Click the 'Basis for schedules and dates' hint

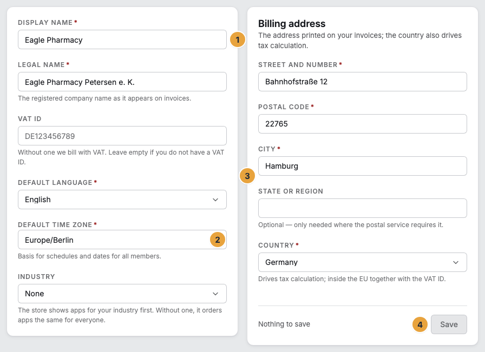pos(89,256)
